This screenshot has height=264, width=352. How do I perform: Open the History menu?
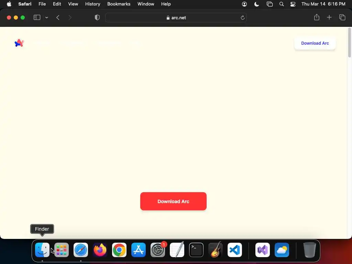coord(92,4)
